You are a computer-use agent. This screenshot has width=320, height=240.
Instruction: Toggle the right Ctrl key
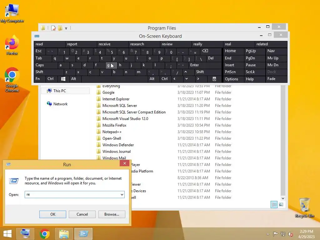click(166, 79)
